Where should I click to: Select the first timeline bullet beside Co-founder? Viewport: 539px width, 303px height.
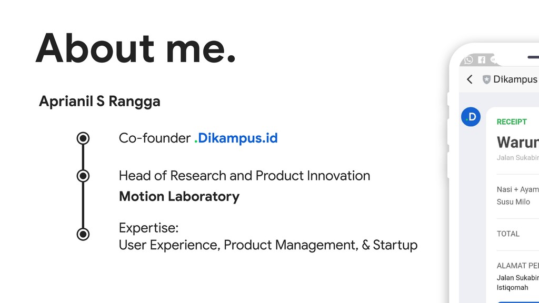[83, 138]
